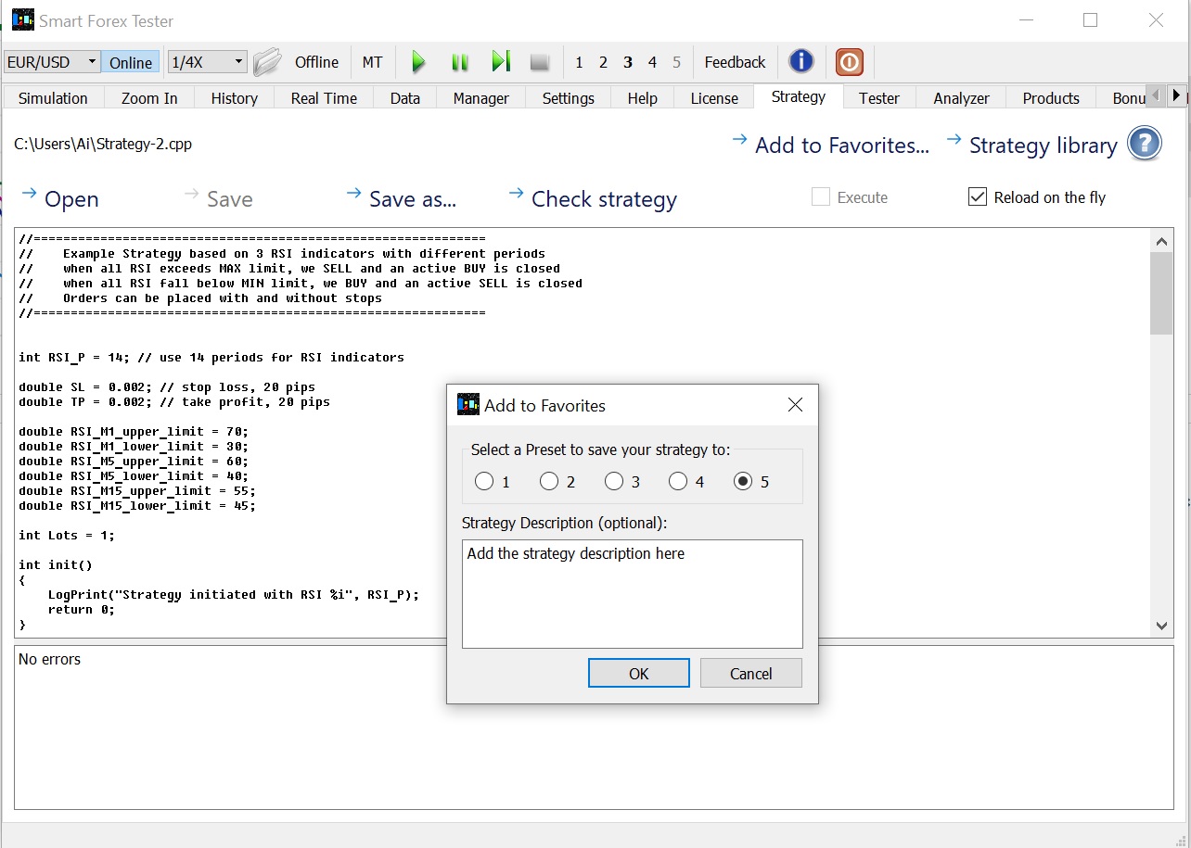Pause simulation using the green pause icon
The width and height of the screenshot is (1191, 848).
[459, 62]
